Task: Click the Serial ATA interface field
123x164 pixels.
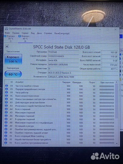Action: click(63, 60)
